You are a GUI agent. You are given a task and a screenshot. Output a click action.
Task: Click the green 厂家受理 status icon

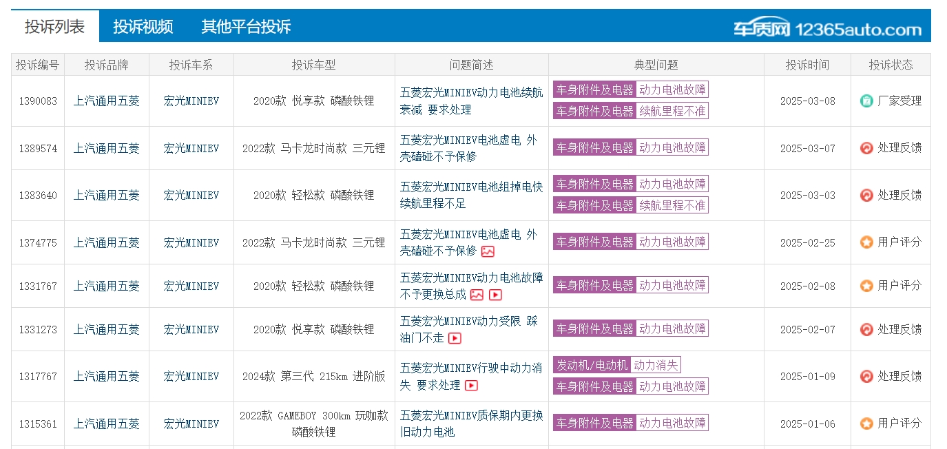click(x=866, y=101)
